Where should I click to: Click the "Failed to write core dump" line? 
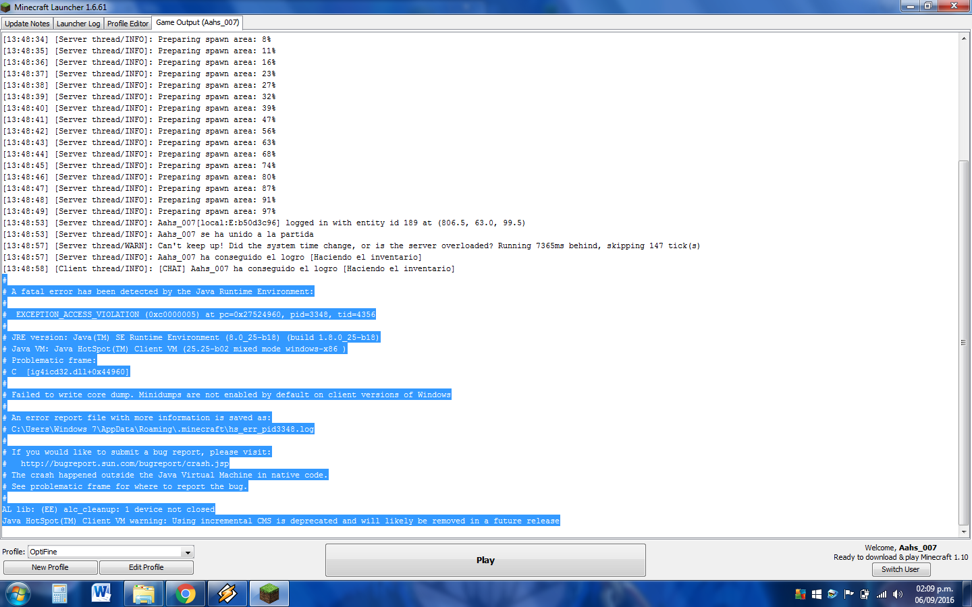point(227,395)
